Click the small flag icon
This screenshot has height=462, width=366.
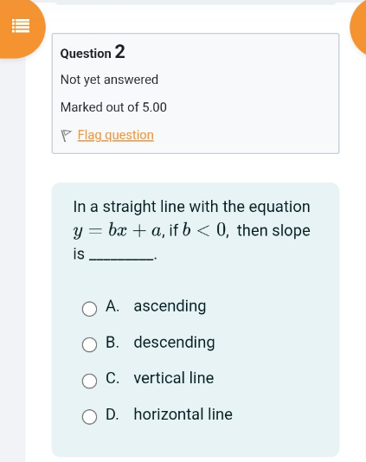[x=66, y=136]
